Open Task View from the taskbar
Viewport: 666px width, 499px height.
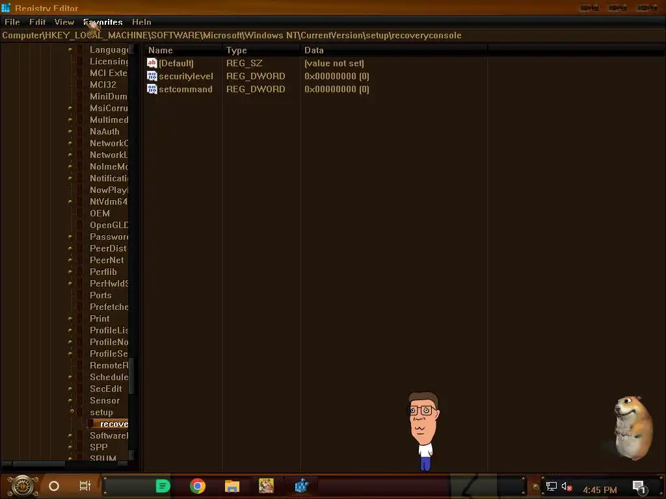tap(85, 486)
